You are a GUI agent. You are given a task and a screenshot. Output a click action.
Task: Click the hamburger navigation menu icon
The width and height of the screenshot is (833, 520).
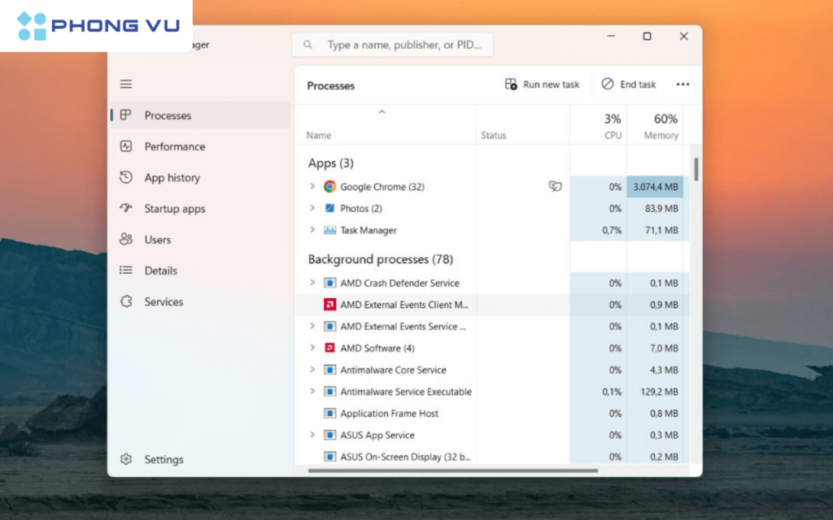126,84
